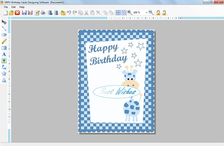Select the Rectangle tool
224x146 pixels.
coord(4,48)
